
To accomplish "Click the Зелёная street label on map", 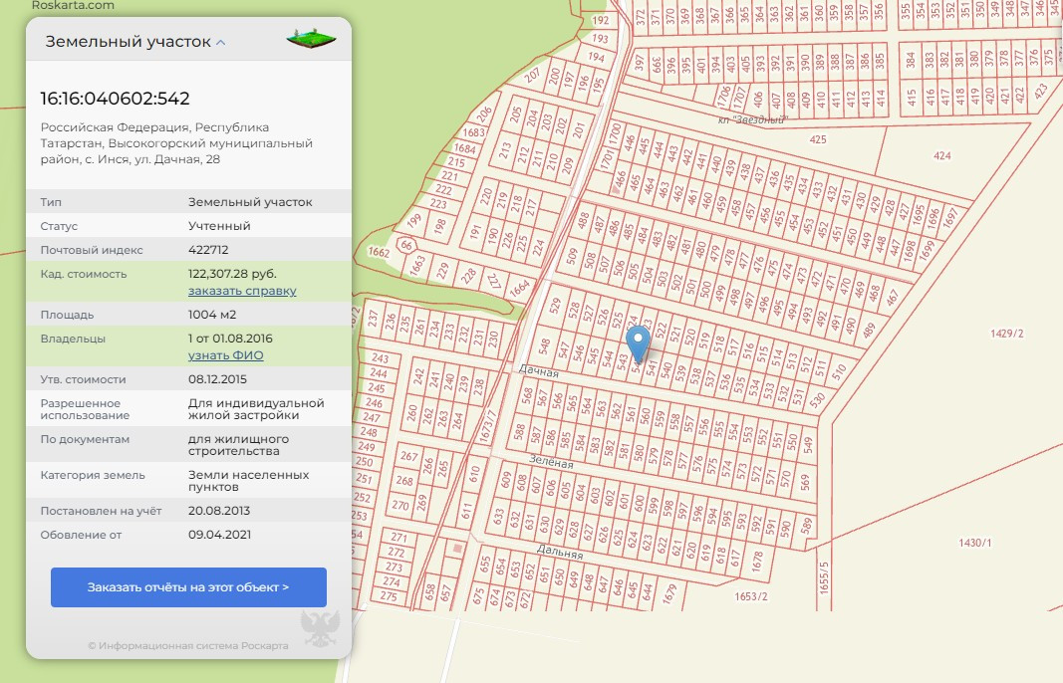I will (551, 462).
